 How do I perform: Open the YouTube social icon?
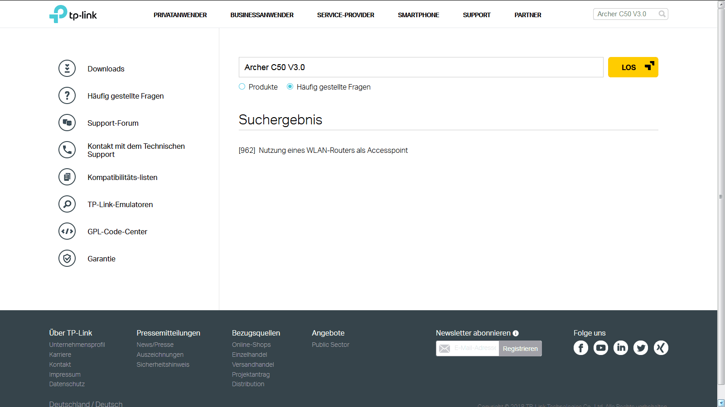[x=601, y=348]
